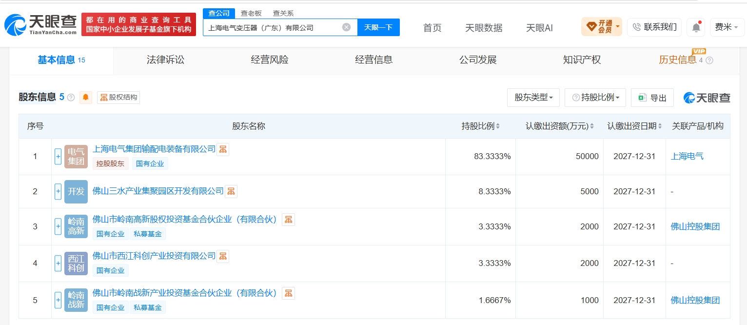
Task: Click the 西江科创 shareholder logo
Action: click(76, 263)
